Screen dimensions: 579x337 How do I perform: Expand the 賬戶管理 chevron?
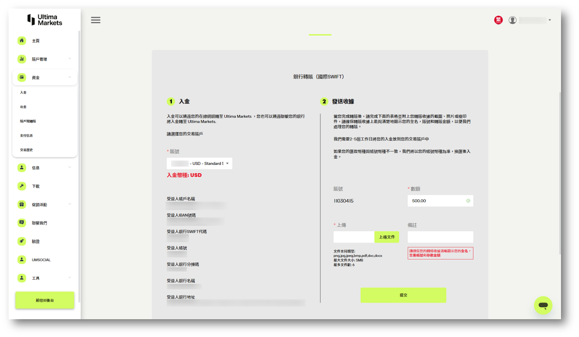pos(70,59)
